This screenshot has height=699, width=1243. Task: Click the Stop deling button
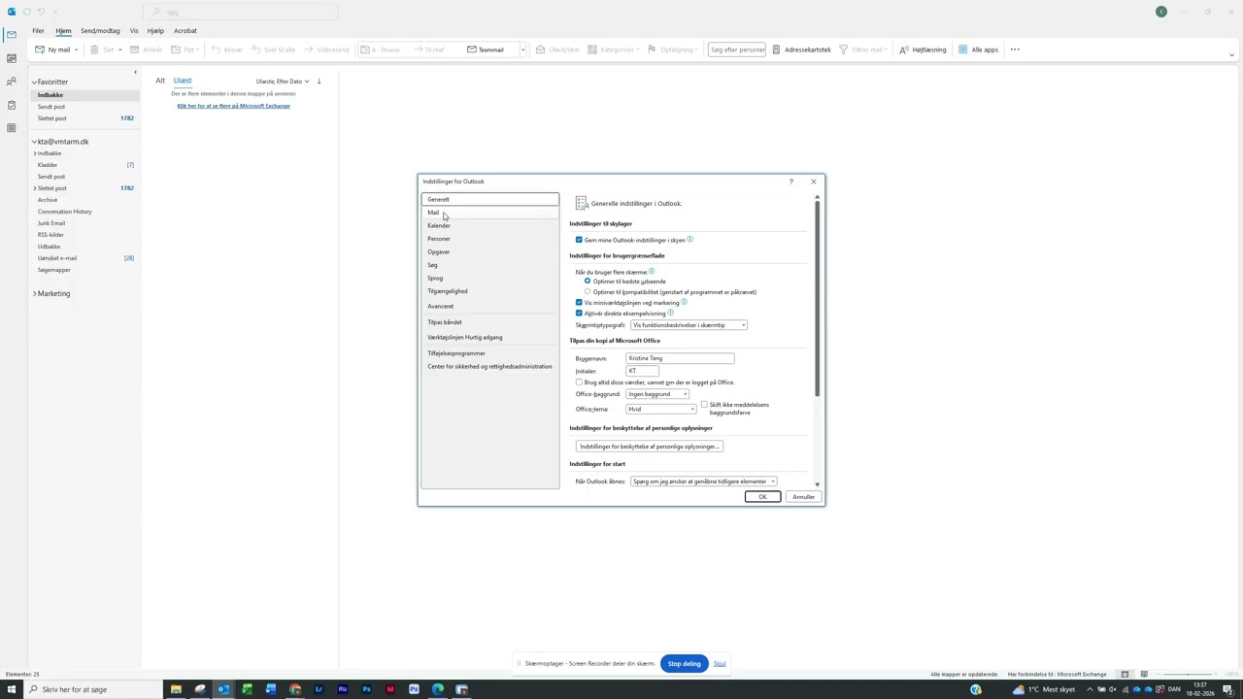click(x=685, y=664)
